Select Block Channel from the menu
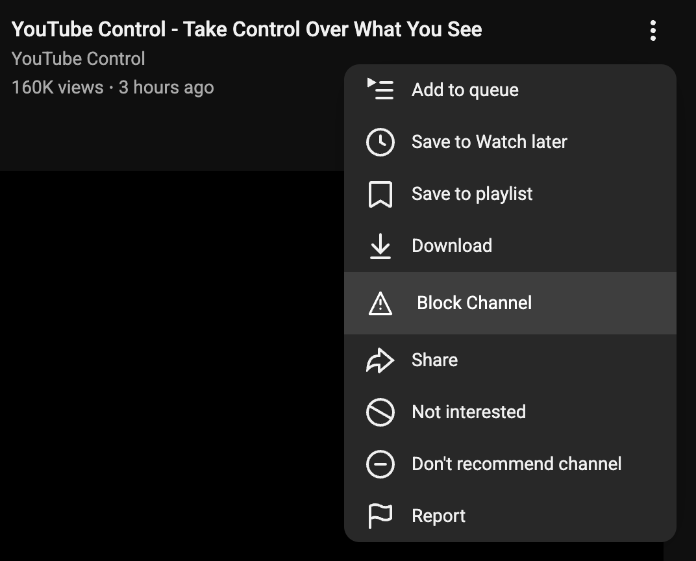The width and height of the screenshot is (696, 561). 473,303
